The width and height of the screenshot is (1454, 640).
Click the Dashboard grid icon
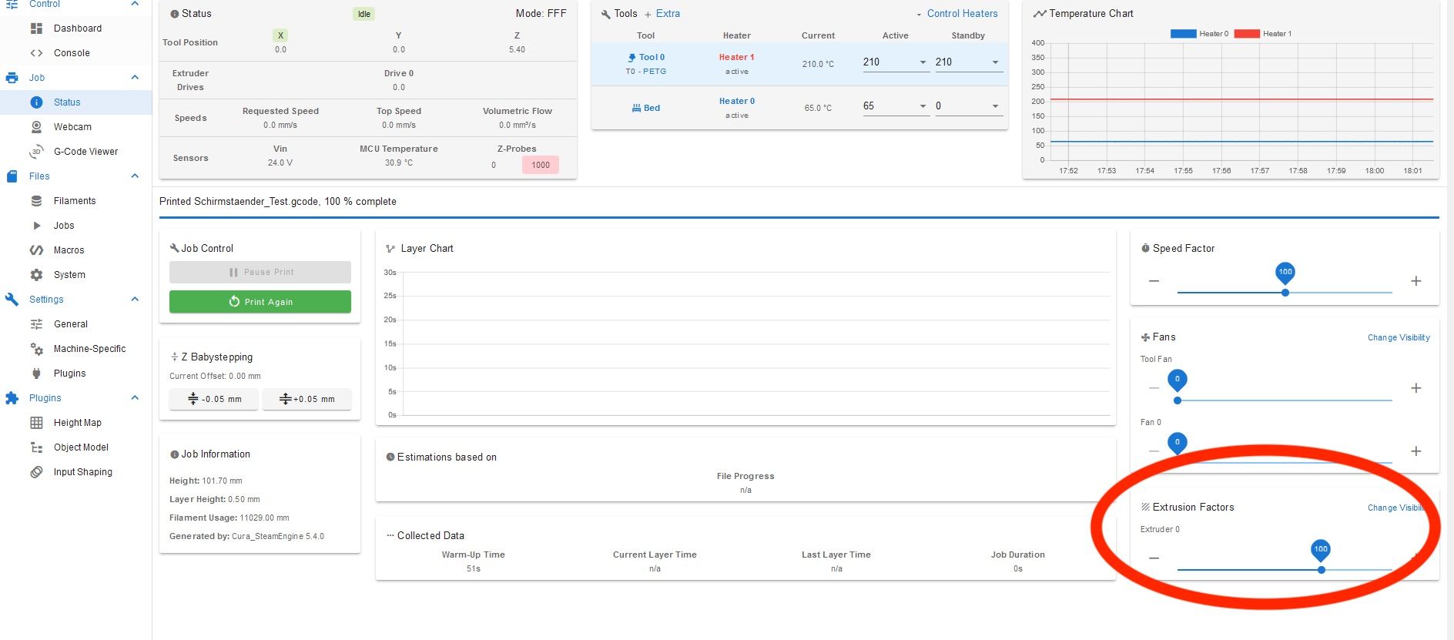click(x=36, y=28)
